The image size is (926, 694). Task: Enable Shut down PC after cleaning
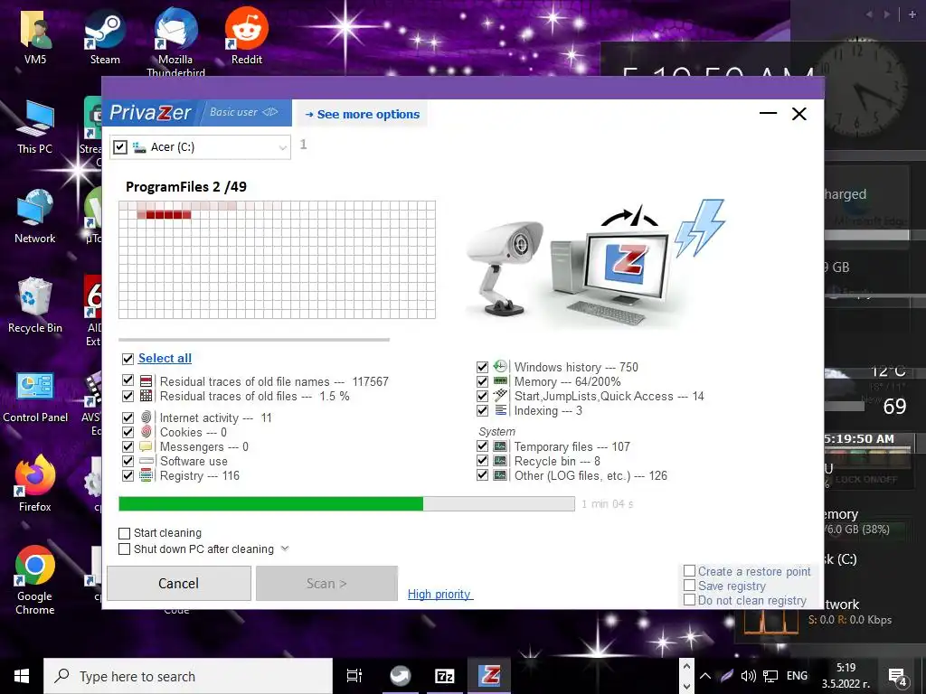tap(124, 549)
